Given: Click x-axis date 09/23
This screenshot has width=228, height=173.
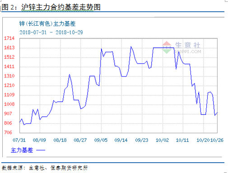Looking at the screenshot, I should (142, 140).
